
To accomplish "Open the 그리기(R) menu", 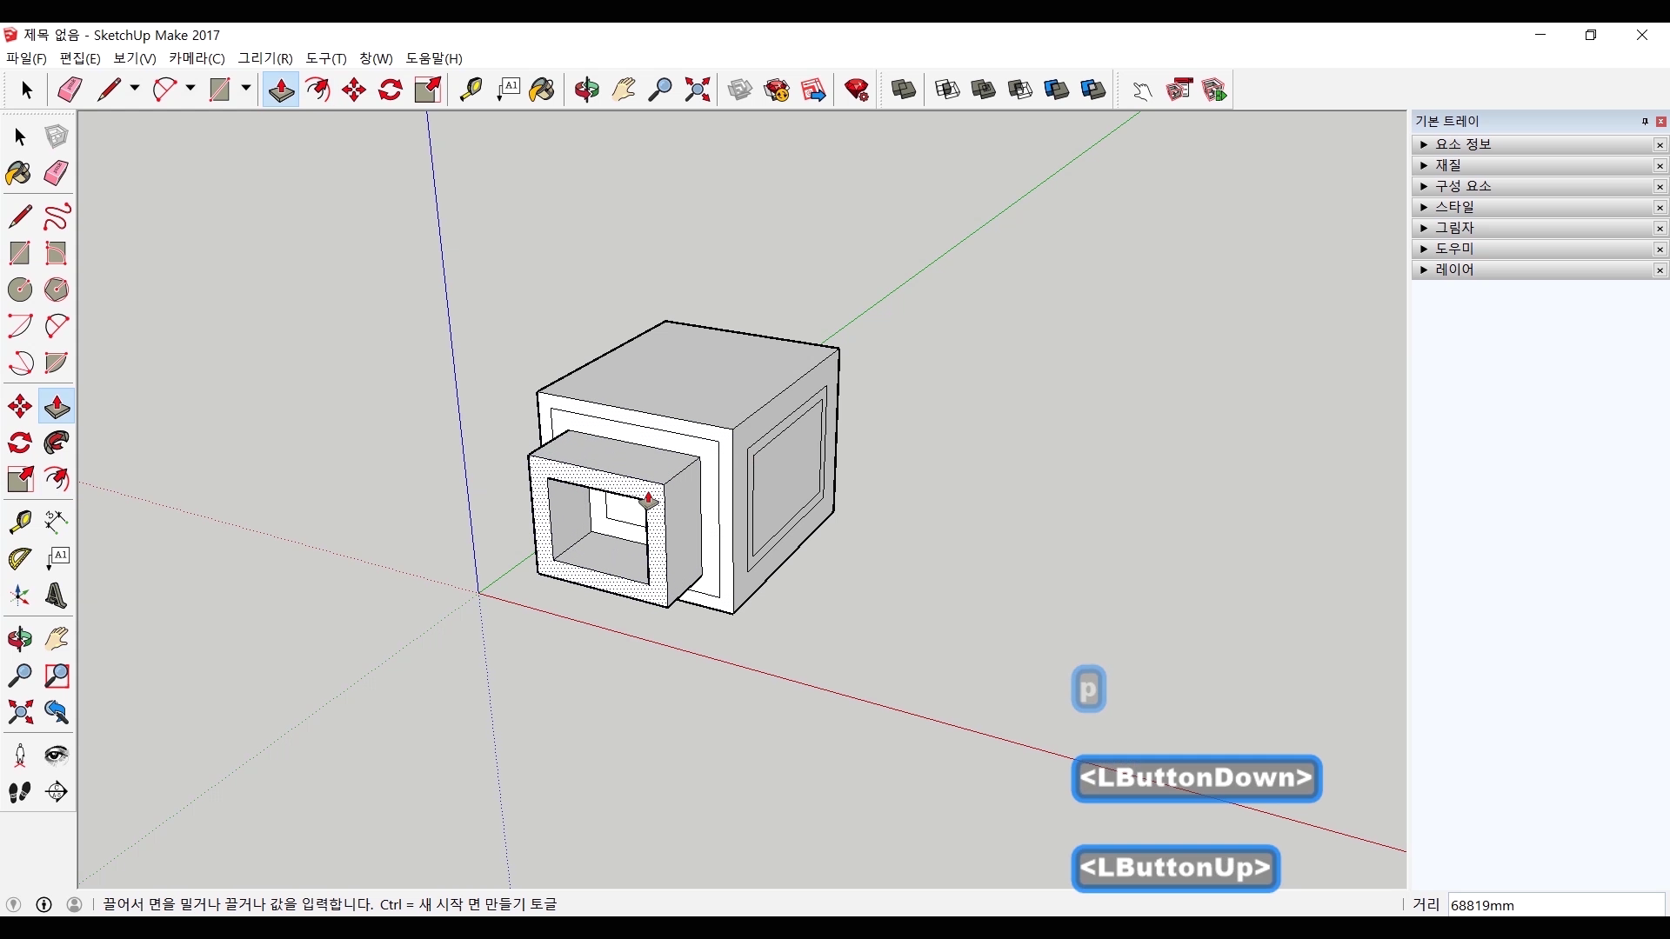I will (265, 58).
